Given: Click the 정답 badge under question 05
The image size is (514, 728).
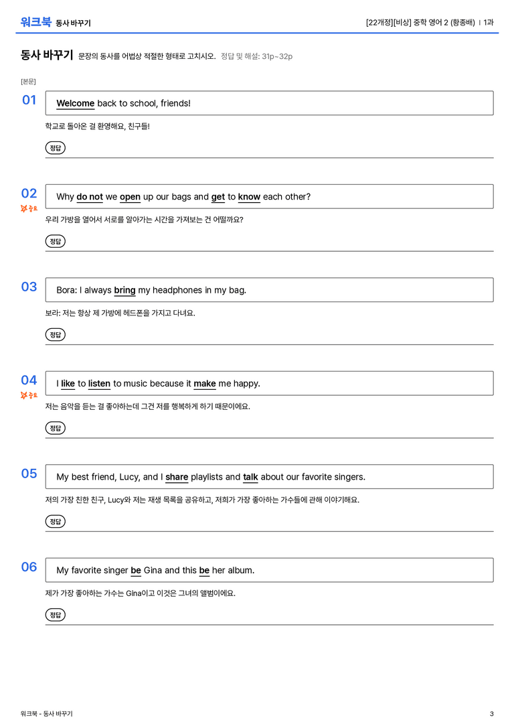Looking at the screenshot, I should click(x=55, y=521).
